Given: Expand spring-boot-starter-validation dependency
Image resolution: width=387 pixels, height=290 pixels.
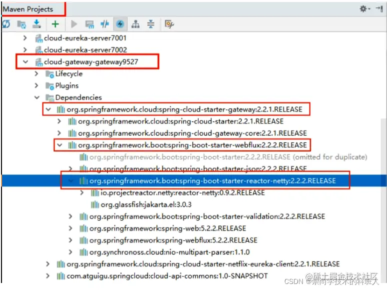Looking at the screenshot, I should point(71,216).
